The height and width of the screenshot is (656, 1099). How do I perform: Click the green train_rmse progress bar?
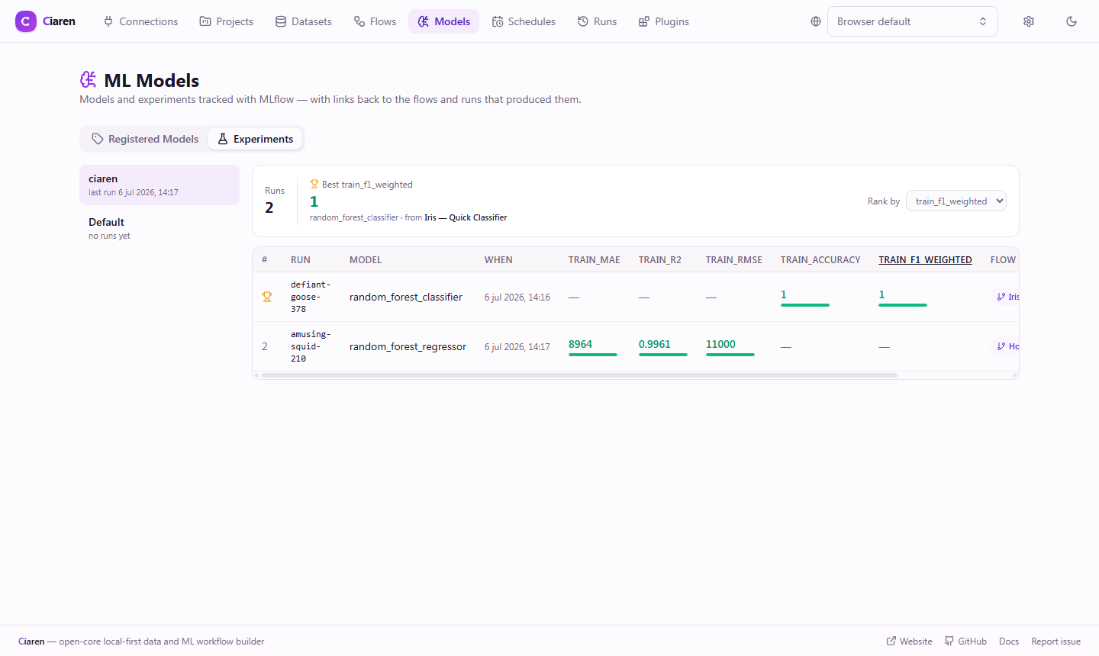tap(730, 355)
